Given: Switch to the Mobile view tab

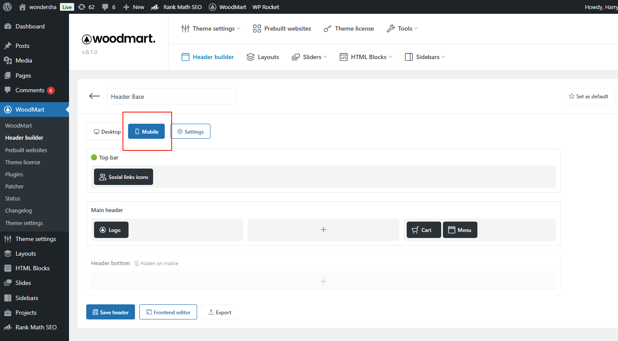Looking at the screenshot, I should [x=146, y=131].
